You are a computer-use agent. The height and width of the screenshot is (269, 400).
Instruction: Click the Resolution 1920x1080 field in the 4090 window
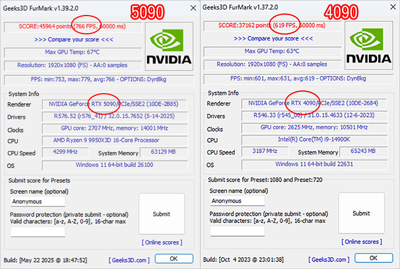pyautogui.click(x=272, y=64)
